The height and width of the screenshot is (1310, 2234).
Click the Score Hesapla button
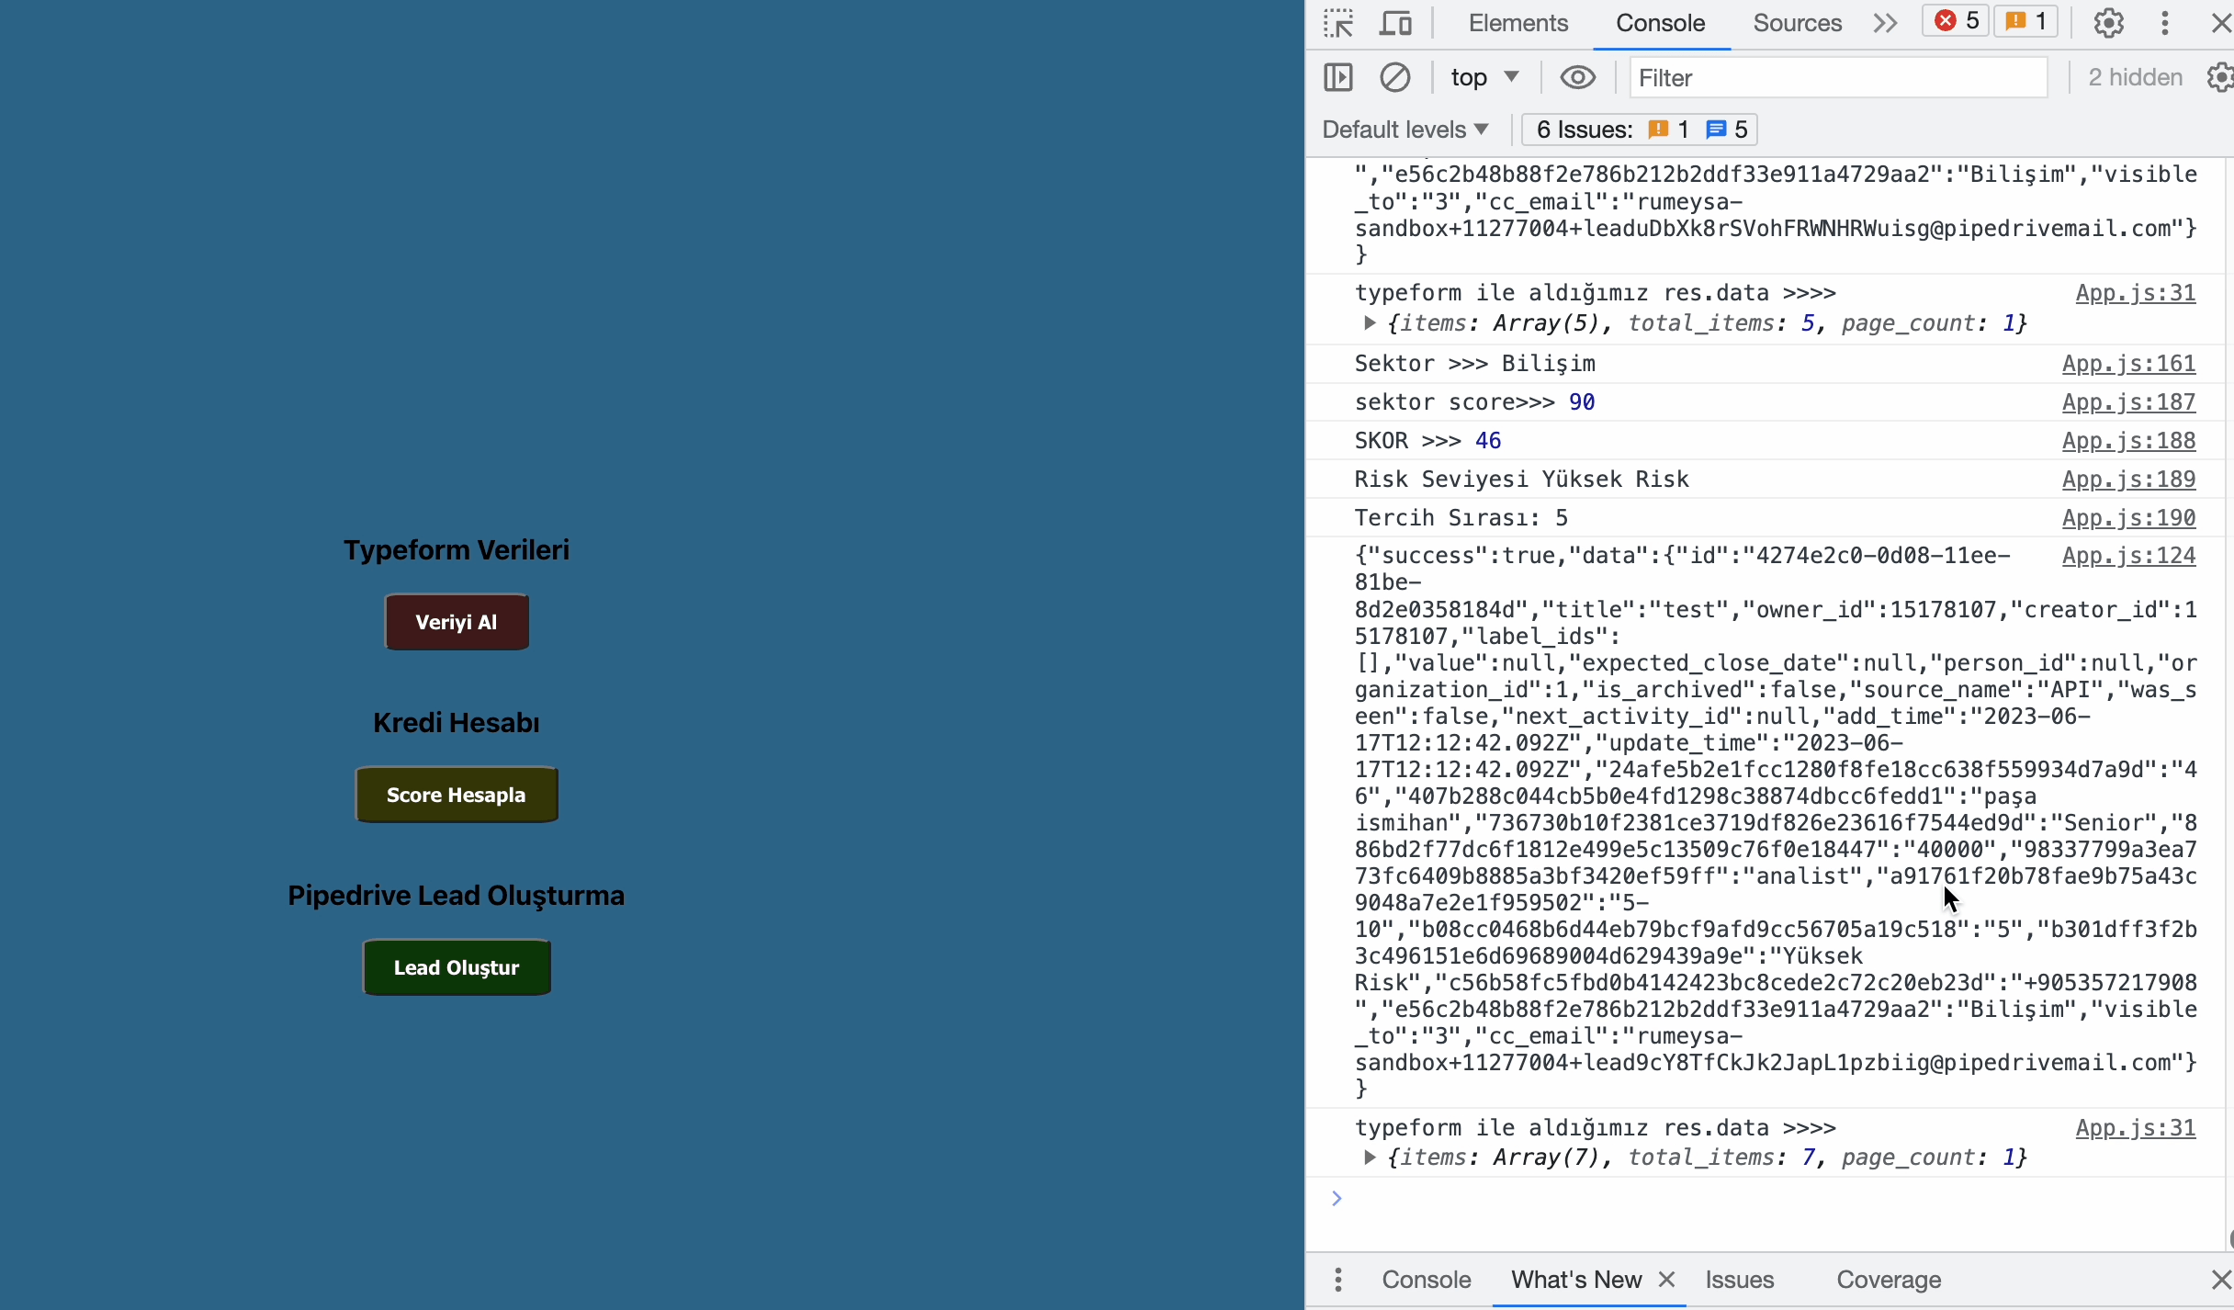coord(457,795)
